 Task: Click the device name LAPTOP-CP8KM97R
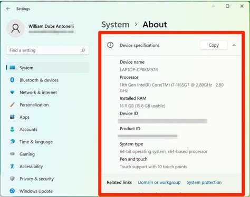pos(139,70)
